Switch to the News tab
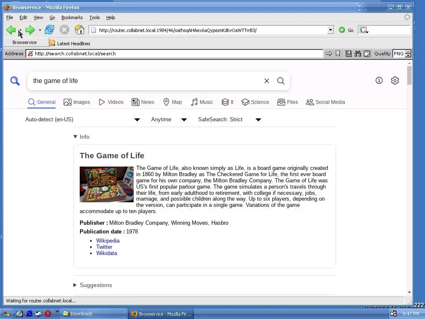 click(x=143, y=102)
